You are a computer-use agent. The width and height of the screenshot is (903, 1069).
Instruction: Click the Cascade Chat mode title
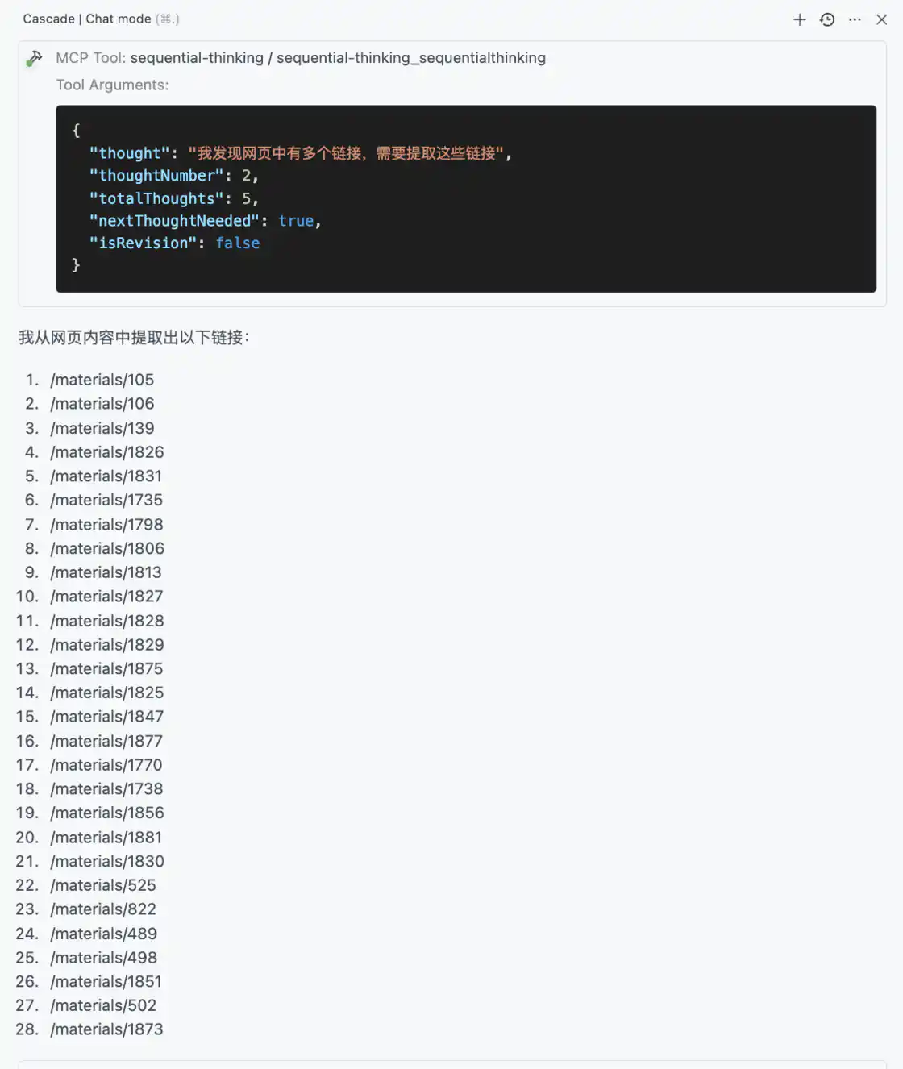pos(87,19)
